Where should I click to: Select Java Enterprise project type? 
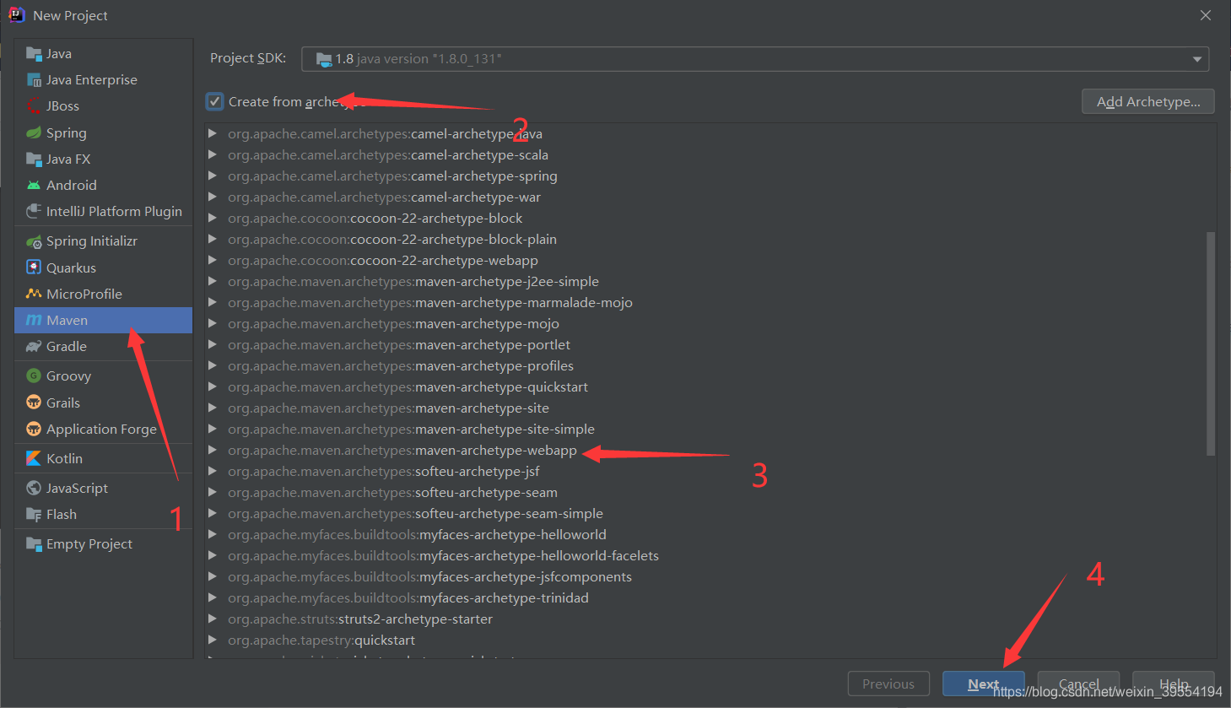click(x=104, y=80)
